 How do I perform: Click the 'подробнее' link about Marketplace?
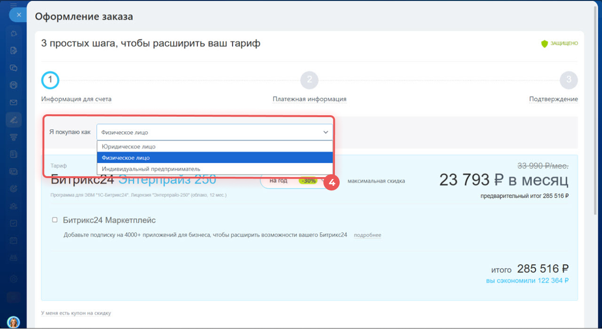367,235
